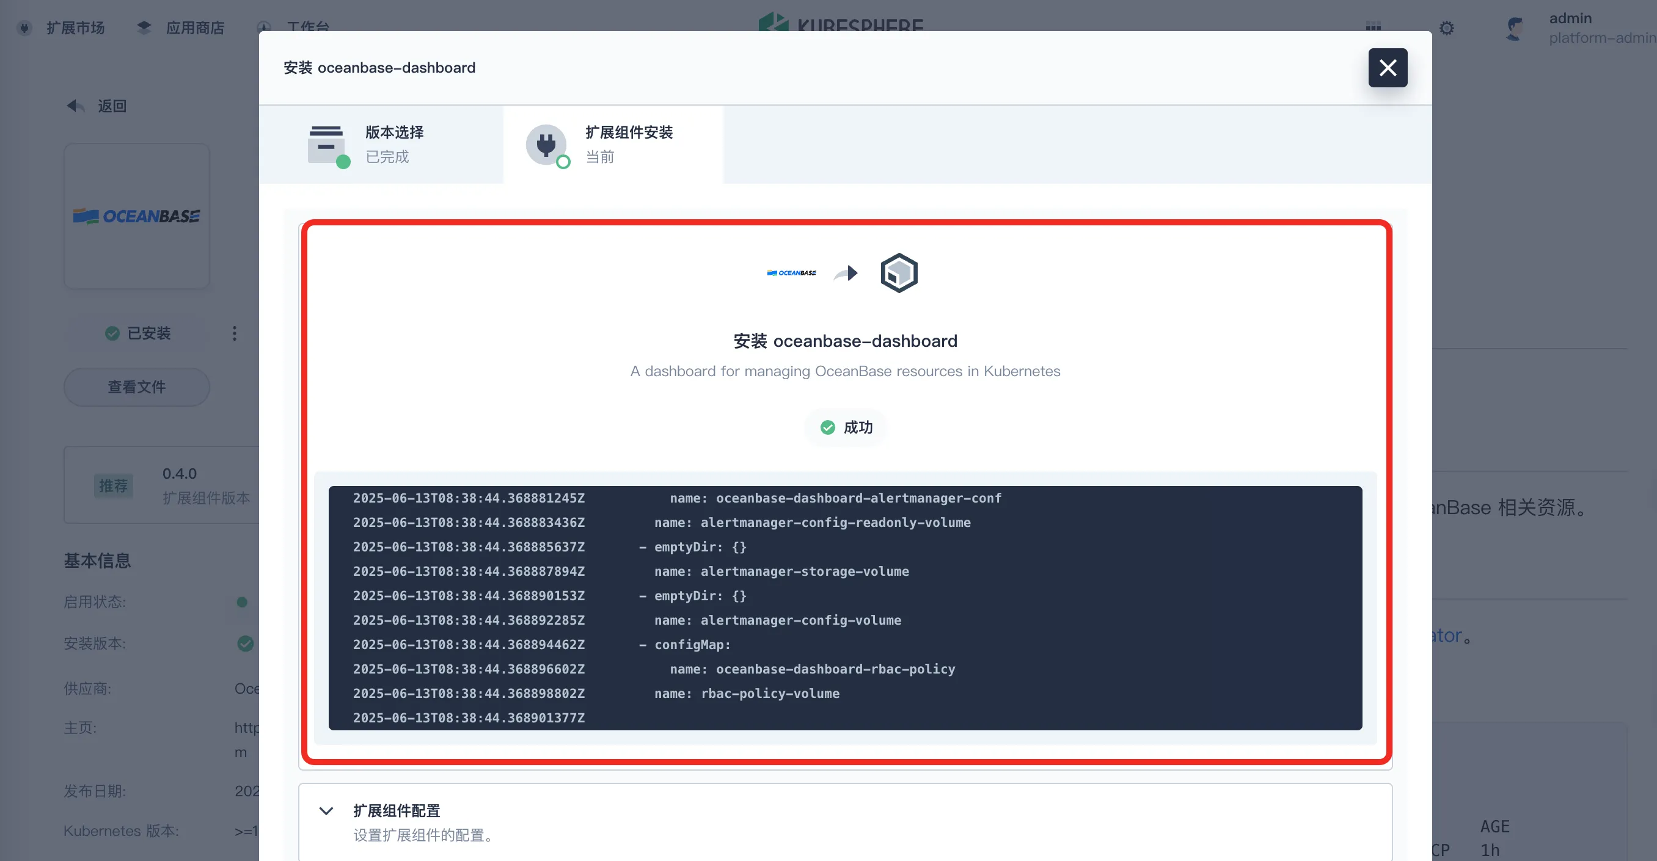
Task: Open the three-dot menu beside 已安装
Action: pyautogui.click(x=234, y=333)
